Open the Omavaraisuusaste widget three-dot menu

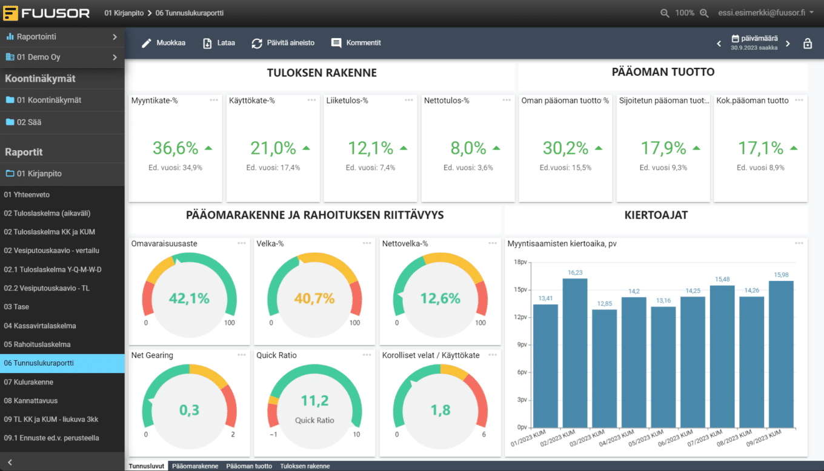click(242, 243)
